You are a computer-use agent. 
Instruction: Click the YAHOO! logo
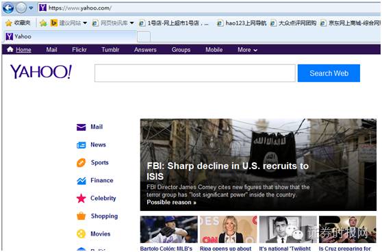tap(41, 72)
